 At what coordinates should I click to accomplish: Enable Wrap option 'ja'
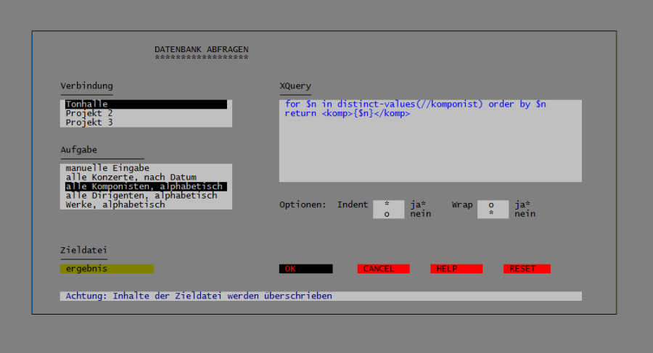tap(492, 205)
